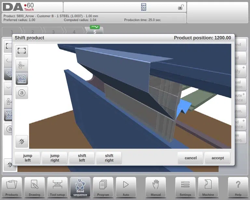Toggle the tools-only view icon in dialog

point(22,65)
